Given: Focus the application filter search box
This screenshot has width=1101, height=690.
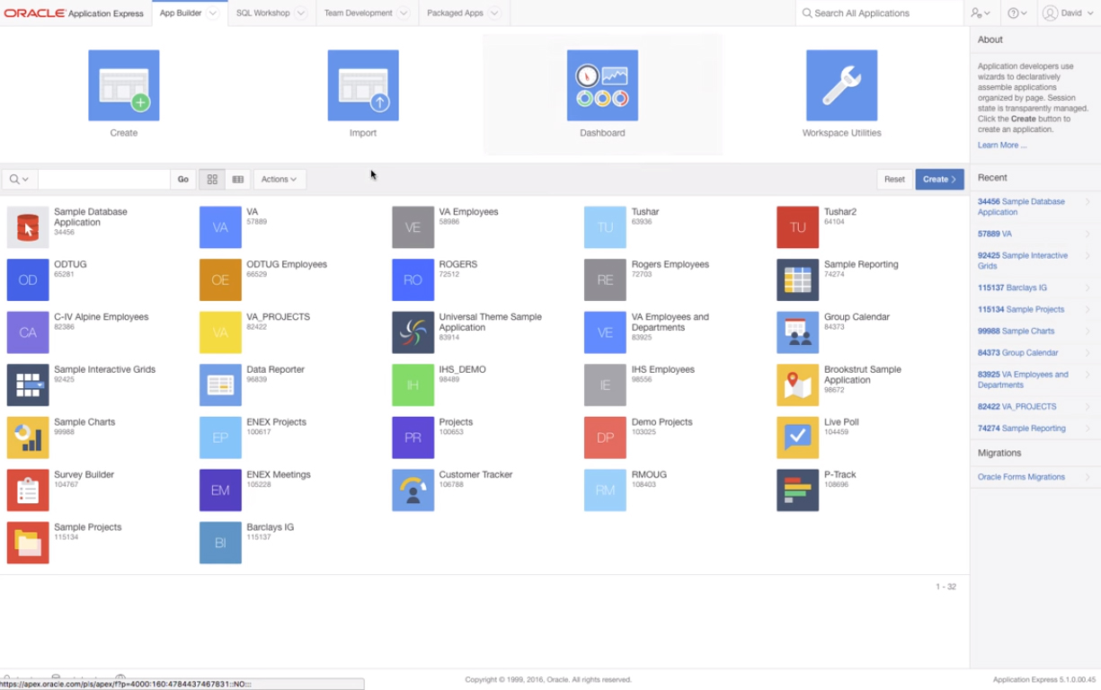Looking at the screenshot, I should point(104,180).
